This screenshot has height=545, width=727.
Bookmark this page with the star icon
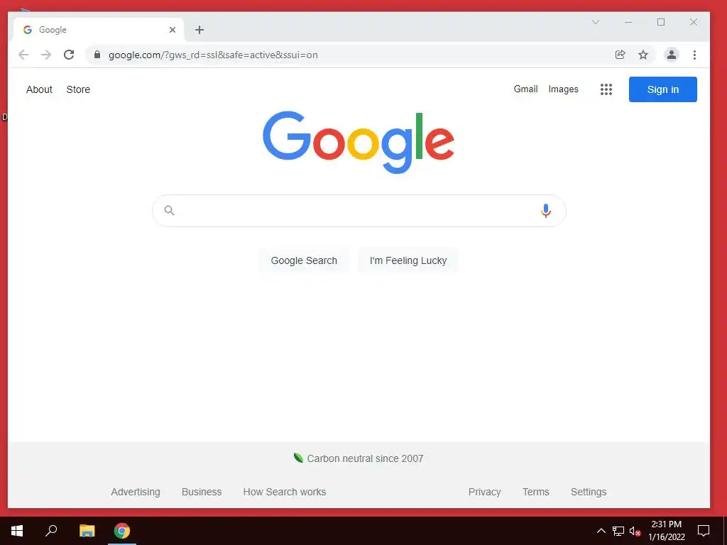pos(643,55)
